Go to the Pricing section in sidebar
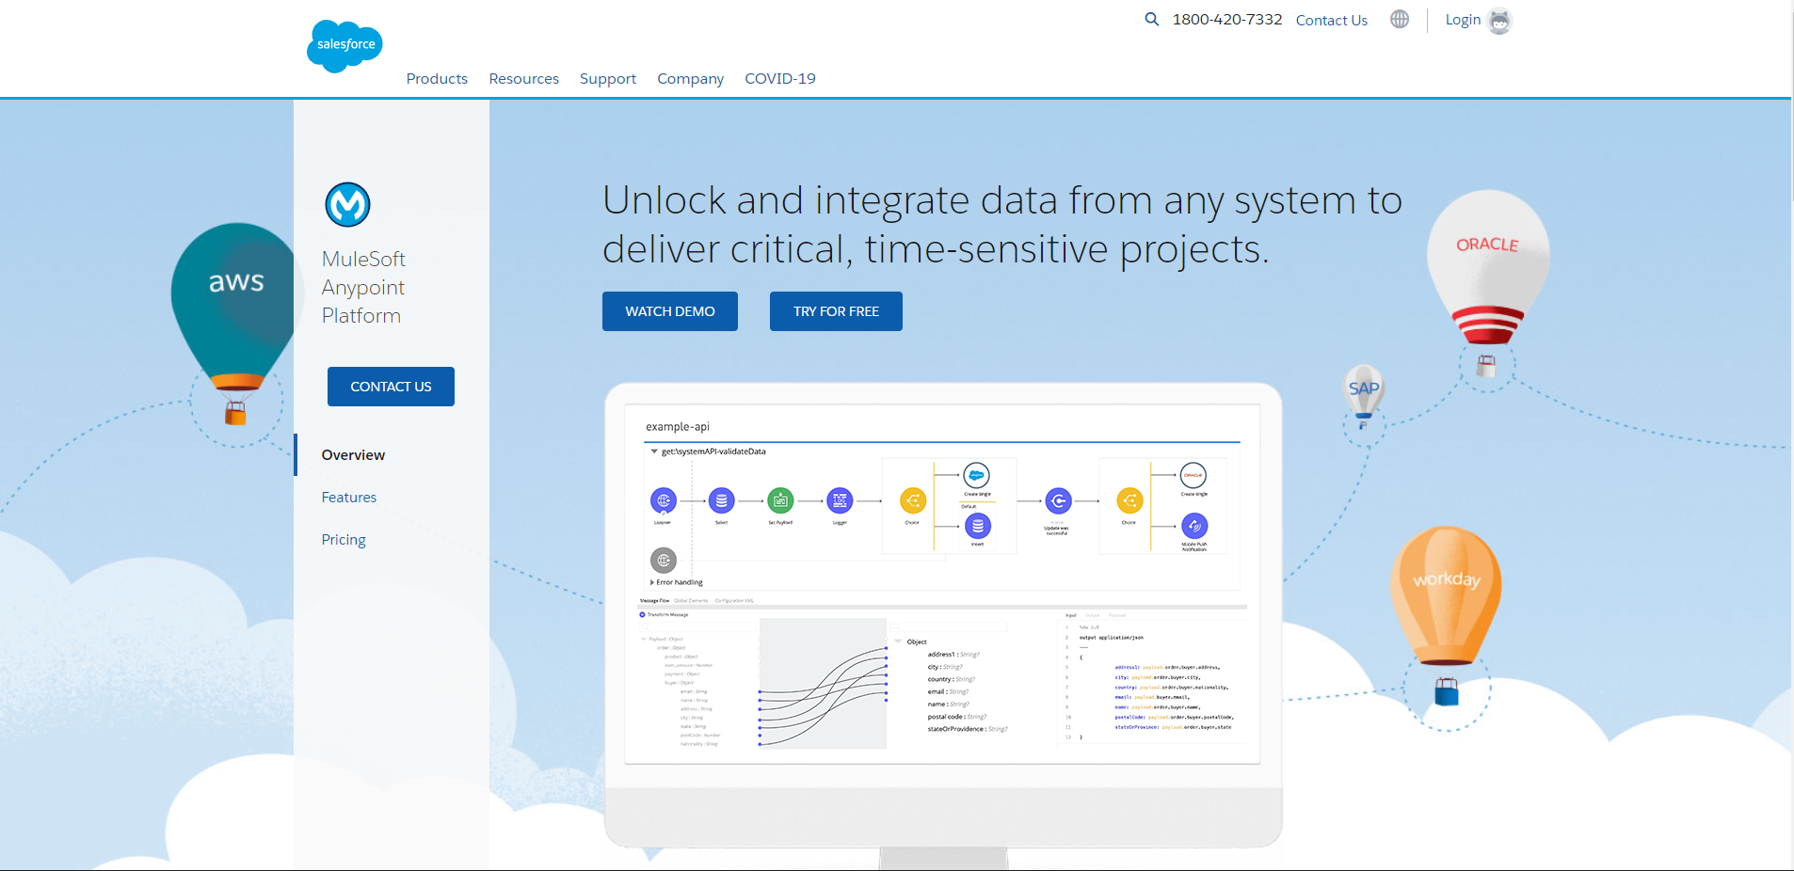The width and height of the screenshot is (1794, 871). click(344, 540)
